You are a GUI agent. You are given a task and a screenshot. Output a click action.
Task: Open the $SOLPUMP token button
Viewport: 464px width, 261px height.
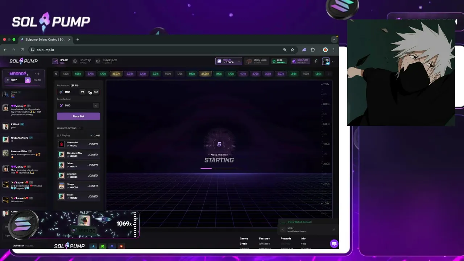300,61
